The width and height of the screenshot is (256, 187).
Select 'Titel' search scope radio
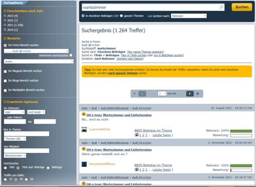coord(5,168)
